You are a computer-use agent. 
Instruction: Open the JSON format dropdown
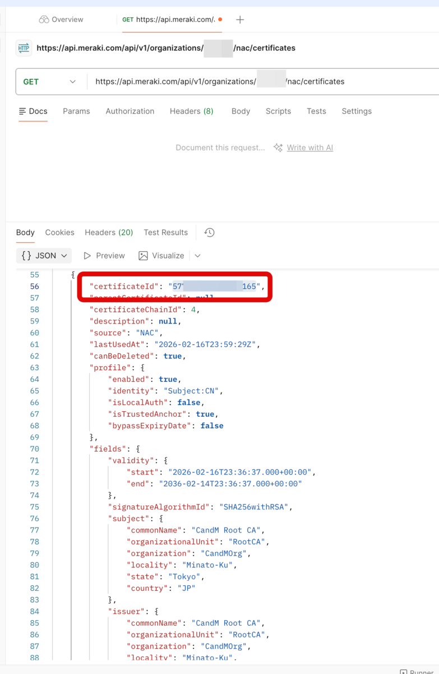coord(44,256)
